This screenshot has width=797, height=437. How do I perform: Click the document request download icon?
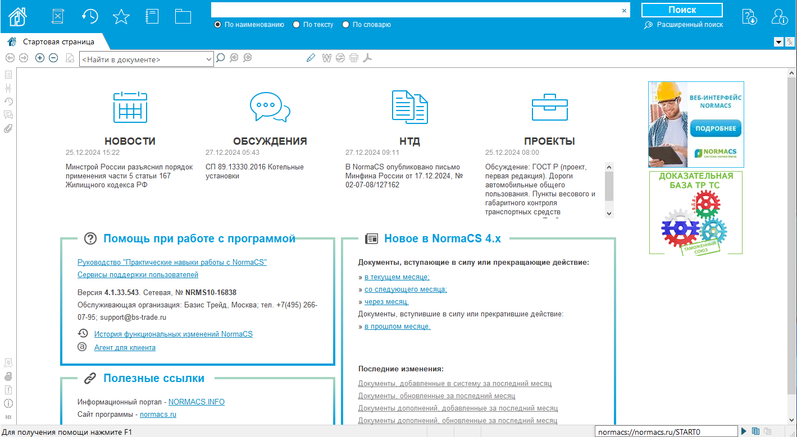(749, 17)
